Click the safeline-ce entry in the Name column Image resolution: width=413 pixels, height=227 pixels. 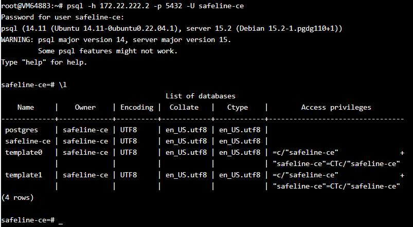click(28, 141)
